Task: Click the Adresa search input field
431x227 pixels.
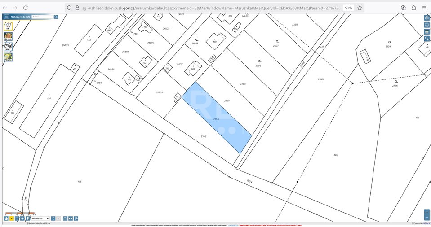Action: point(42,17)
